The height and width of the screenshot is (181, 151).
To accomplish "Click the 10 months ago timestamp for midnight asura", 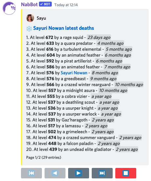I will click(113, 90).
